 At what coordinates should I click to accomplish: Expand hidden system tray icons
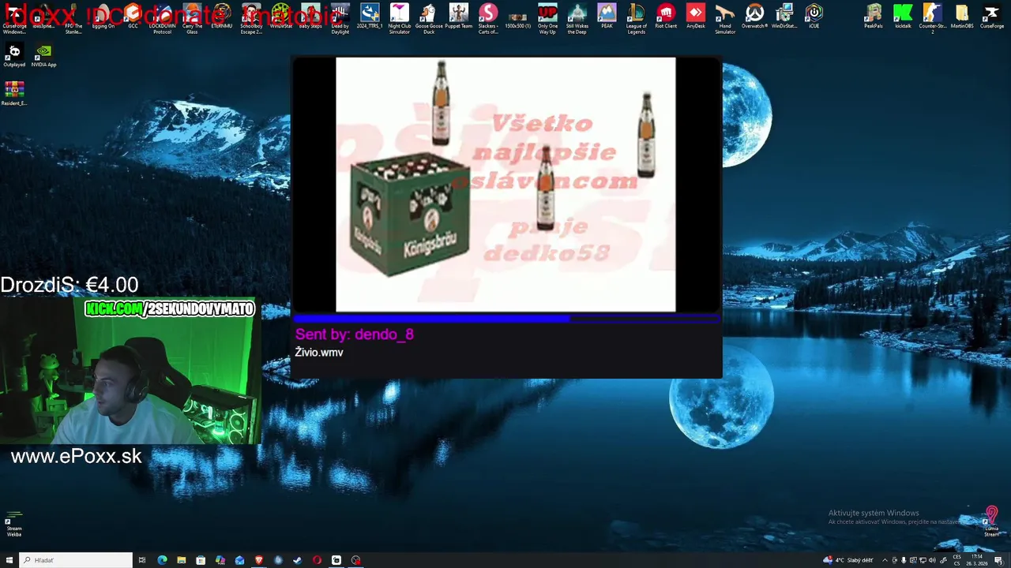point(885,560)
